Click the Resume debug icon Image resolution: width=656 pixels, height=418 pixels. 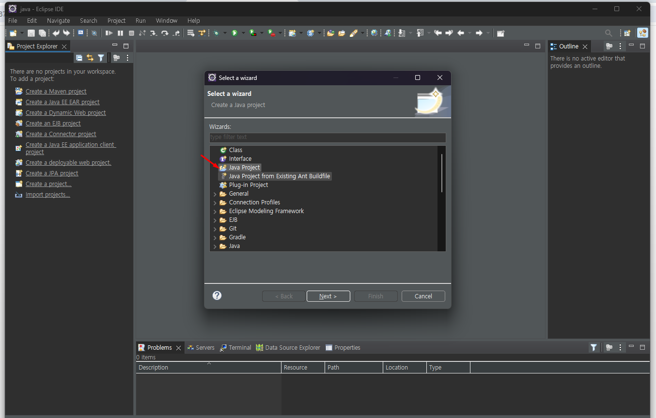pos(109,33)
